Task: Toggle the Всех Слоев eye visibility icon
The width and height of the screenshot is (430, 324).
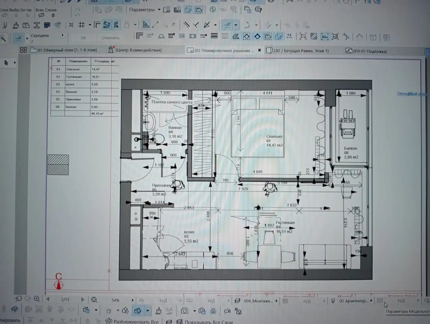Action: [x=41, y=15]
